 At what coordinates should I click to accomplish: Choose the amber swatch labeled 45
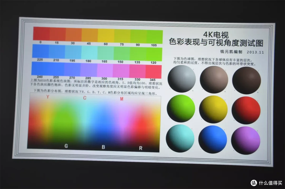point(90,35)
